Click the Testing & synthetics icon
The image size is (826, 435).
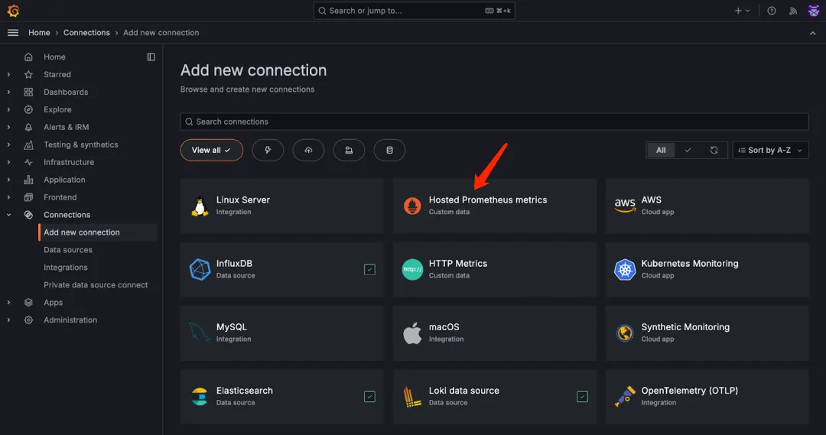(x=28, y=144)
